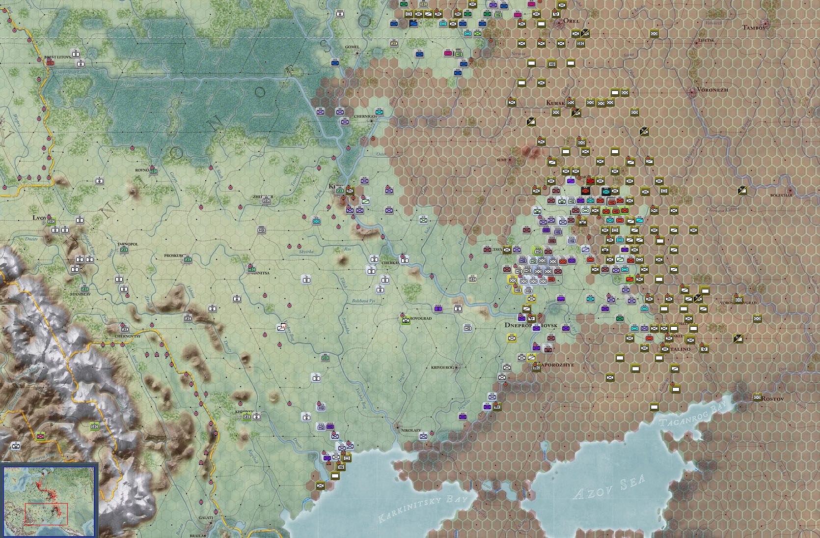Select the yellow SEC counter northeast of Gomel
Image resolution: width=820 pixels, height=538 pixels.
pos(394,43)
